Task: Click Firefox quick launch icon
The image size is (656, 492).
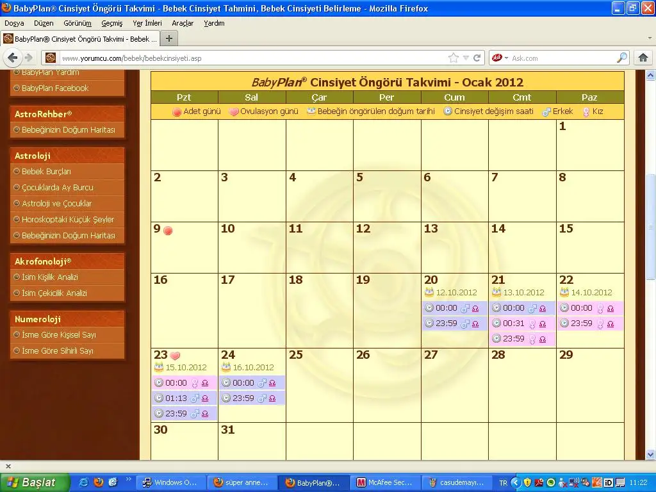Action: (98, 482)
